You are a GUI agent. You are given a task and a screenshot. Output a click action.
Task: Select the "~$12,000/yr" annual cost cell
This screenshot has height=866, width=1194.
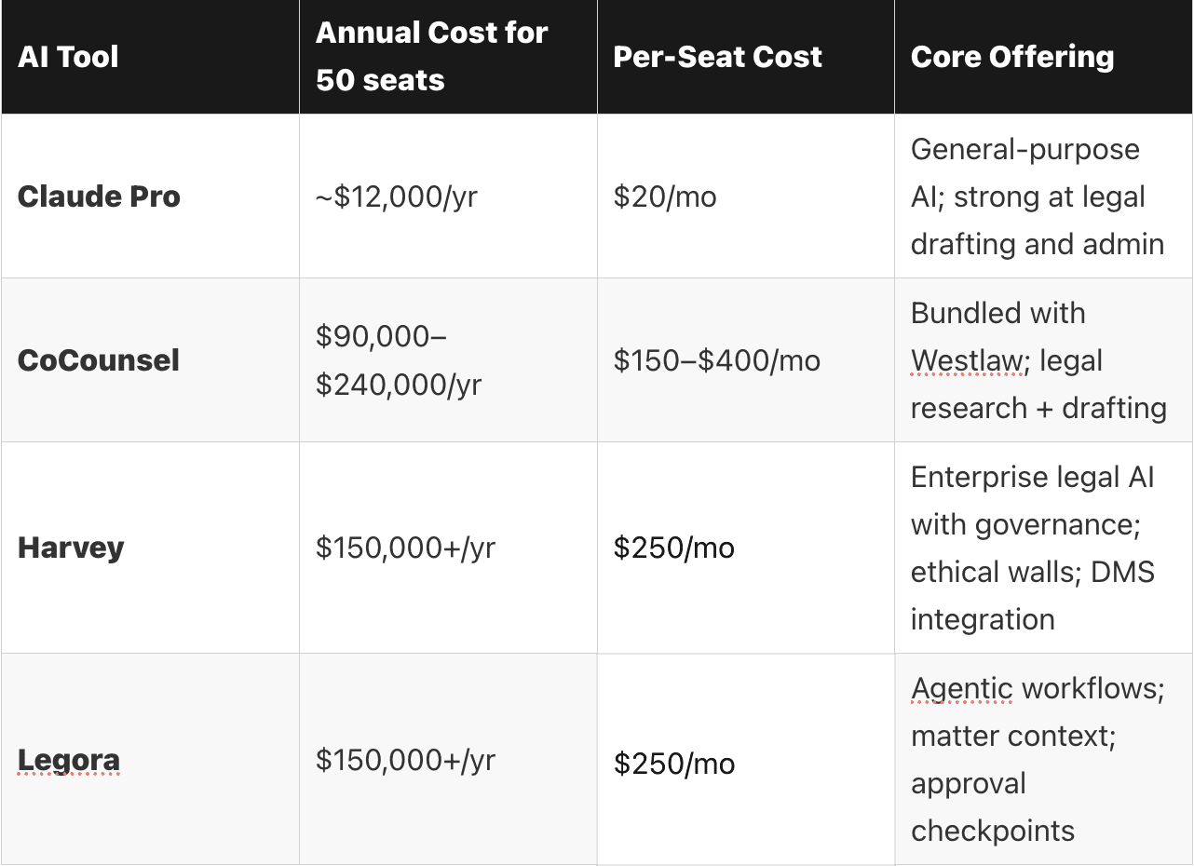click(x=397, y=196)
